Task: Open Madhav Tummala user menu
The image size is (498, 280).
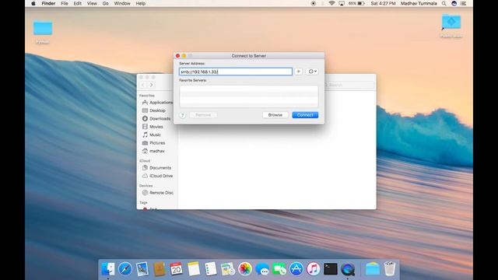Action: (x=419, y=3)
